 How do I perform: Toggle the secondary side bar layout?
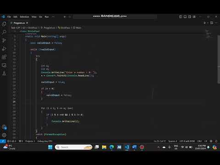[x=190, y=16]
